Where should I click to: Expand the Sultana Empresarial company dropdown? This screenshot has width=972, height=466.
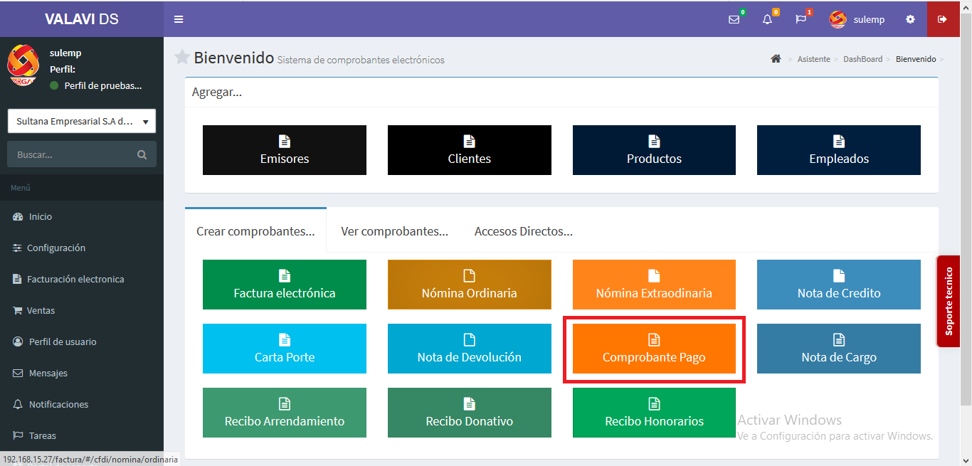82,121
